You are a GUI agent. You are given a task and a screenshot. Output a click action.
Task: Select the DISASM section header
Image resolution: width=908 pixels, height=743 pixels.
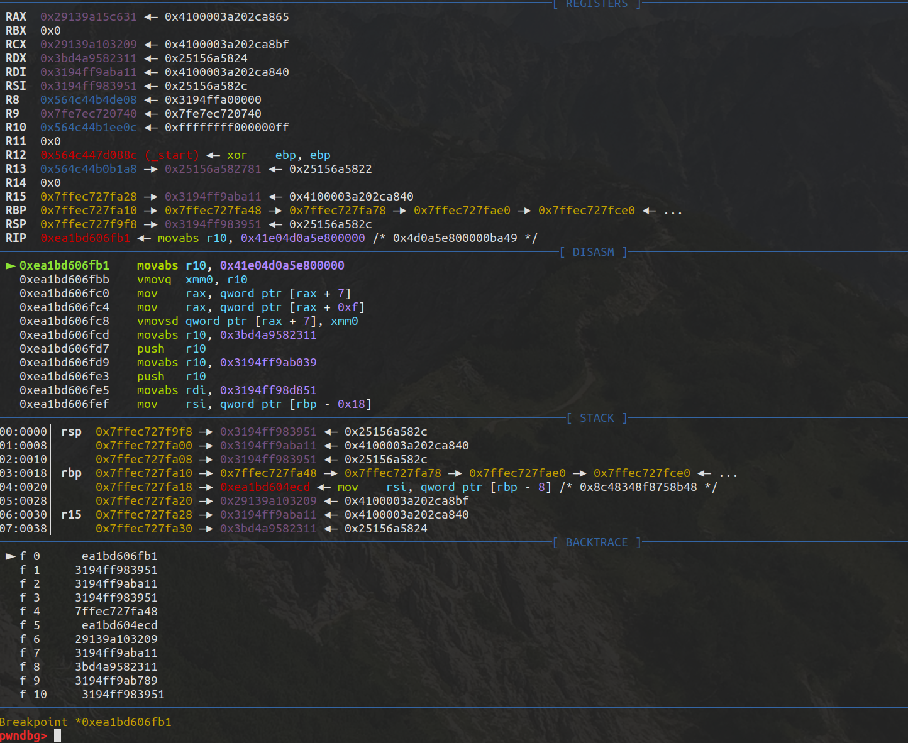(x=593, y=252)
